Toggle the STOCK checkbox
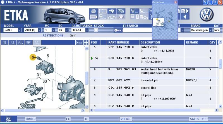 [96, 30]
